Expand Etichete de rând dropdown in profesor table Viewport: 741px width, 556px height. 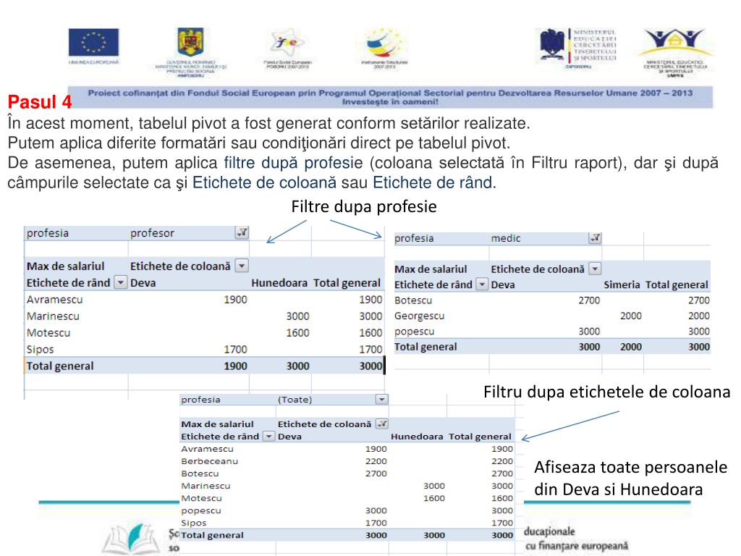[121, 282]
